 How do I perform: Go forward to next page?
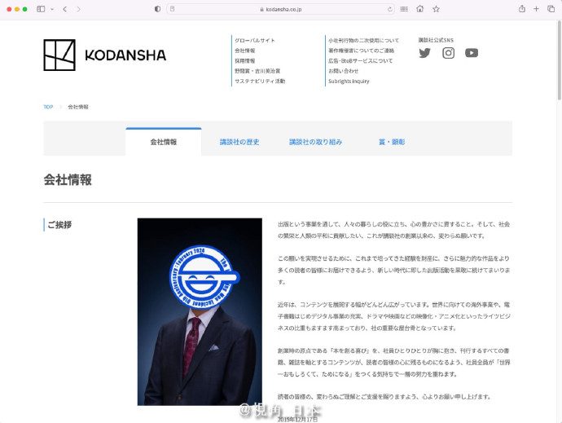pyautogui.click(x=78, y=9)
